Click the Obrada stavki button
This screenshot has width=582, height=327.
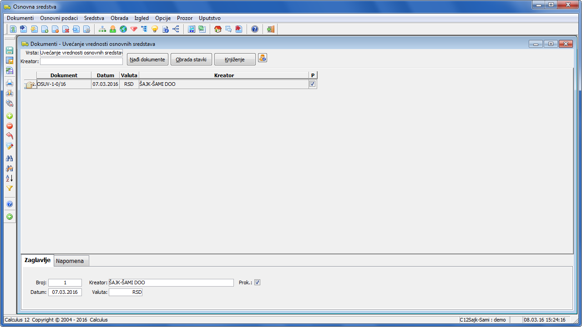191,59
